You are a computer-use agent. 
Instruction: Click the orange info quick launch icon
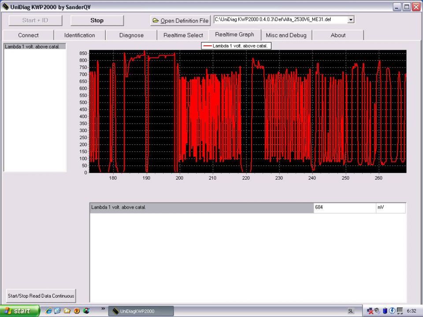coord(77,311)
